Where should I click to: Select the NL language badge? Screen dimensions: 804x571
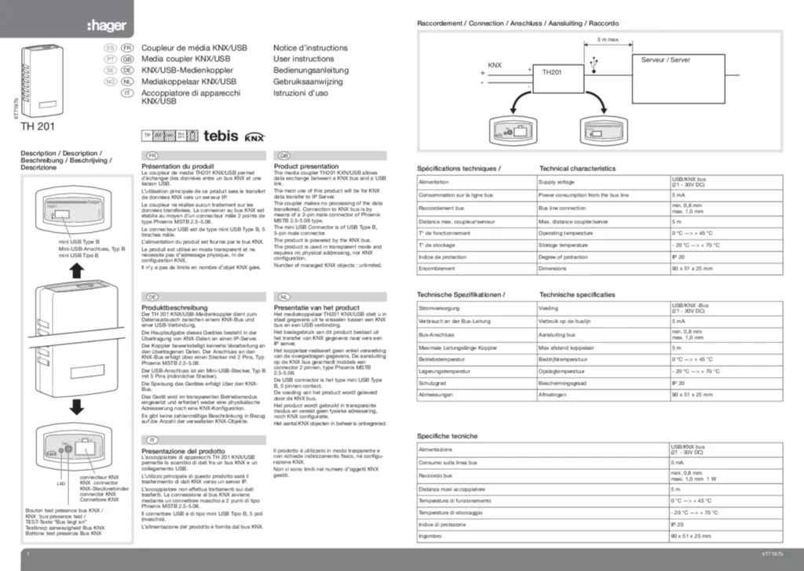point(284,298)
